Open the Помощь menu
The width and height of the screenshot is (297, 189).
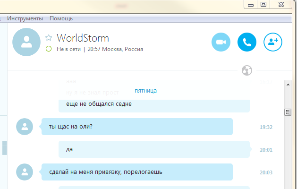click(61, 18)
